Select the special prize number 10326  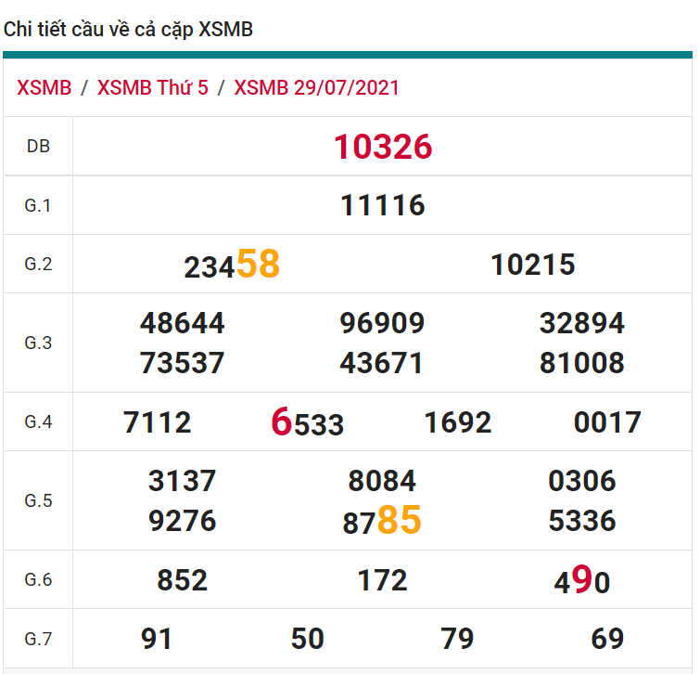pos(383,147)
